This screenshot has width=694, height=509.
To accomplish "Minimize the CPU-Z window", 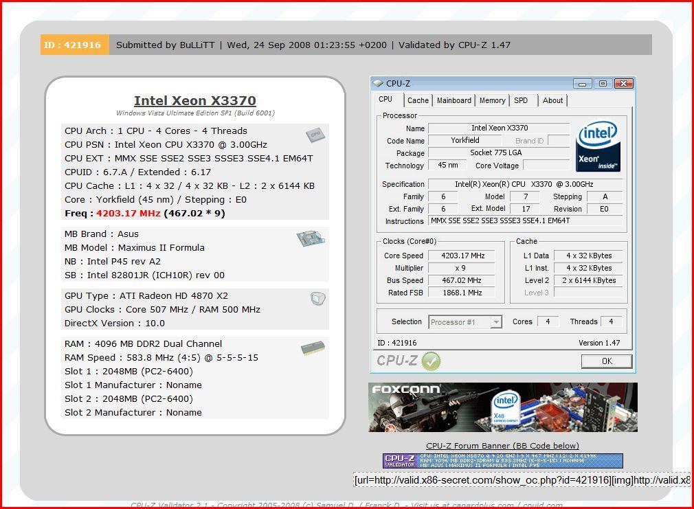I will pos(583,84).
